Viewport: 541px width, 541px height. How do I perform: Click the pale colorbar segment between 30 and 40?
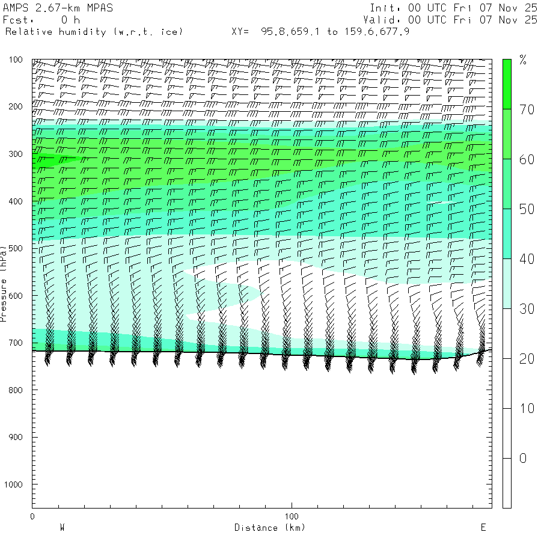(507, 283)
